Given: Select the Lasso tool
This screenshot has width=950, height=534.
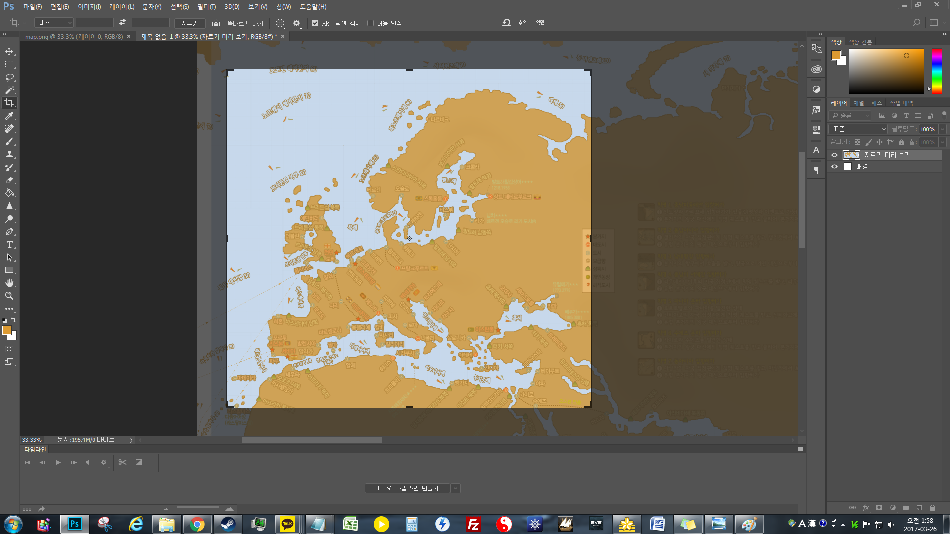Looking at the screenshot, I should click(x=9, y=77).
